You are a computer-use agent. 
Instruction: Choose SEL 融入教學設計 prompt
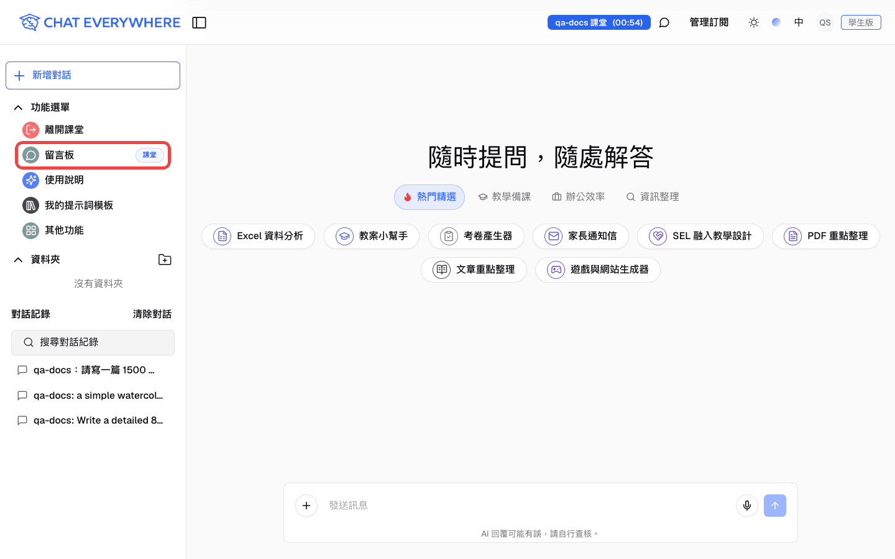pyautogui.click(x=700, y=236)
